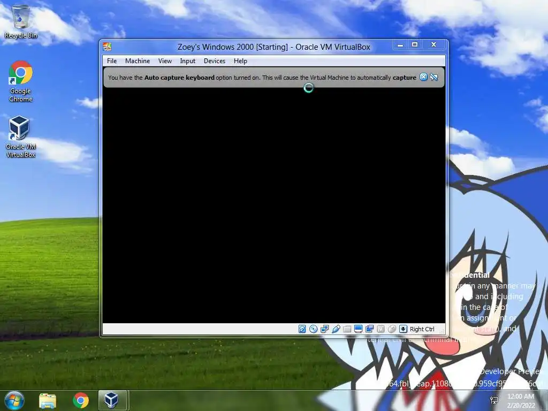Click the don't-show-again notification icon

pyautogui.click(x=434, y=77)
